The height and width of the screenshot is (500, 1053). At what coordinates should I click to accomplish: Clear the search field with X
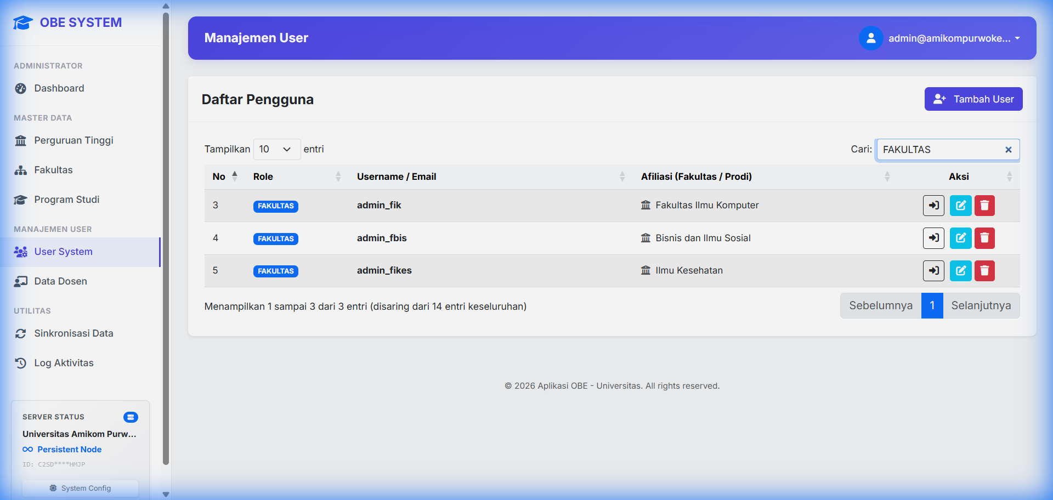(1008, 150)
